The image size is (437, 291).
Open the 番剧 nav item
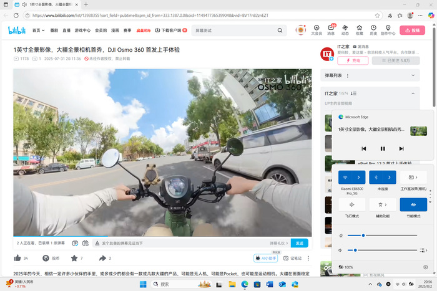coord(54,31)
